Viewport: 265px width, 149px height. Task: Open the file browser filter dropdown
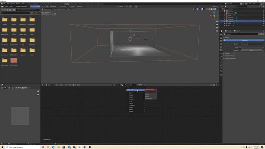(x=37, y=13)
